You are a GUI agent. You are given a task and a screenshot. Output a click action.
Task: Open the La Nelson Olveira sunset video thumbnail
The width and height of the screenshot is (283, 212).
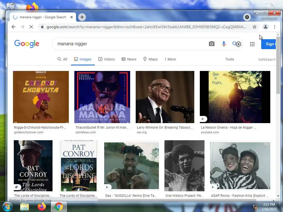tap(235, 97)
